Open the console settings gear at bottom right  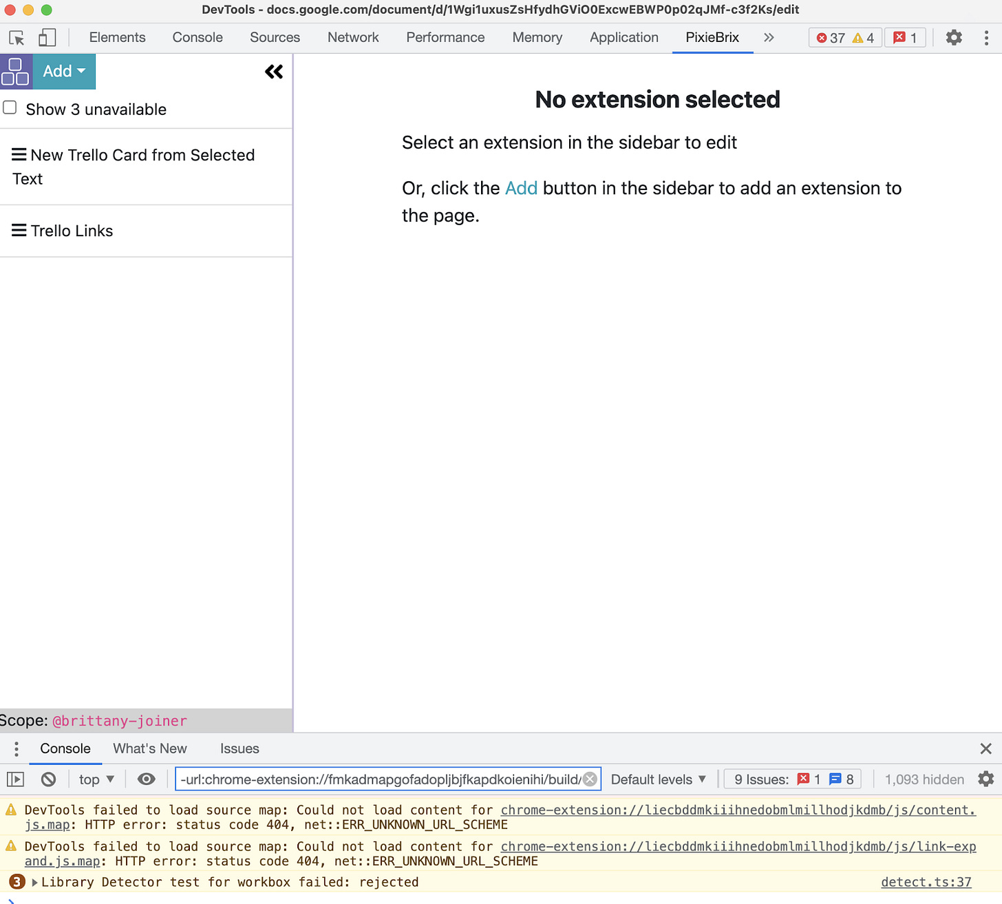985,779
